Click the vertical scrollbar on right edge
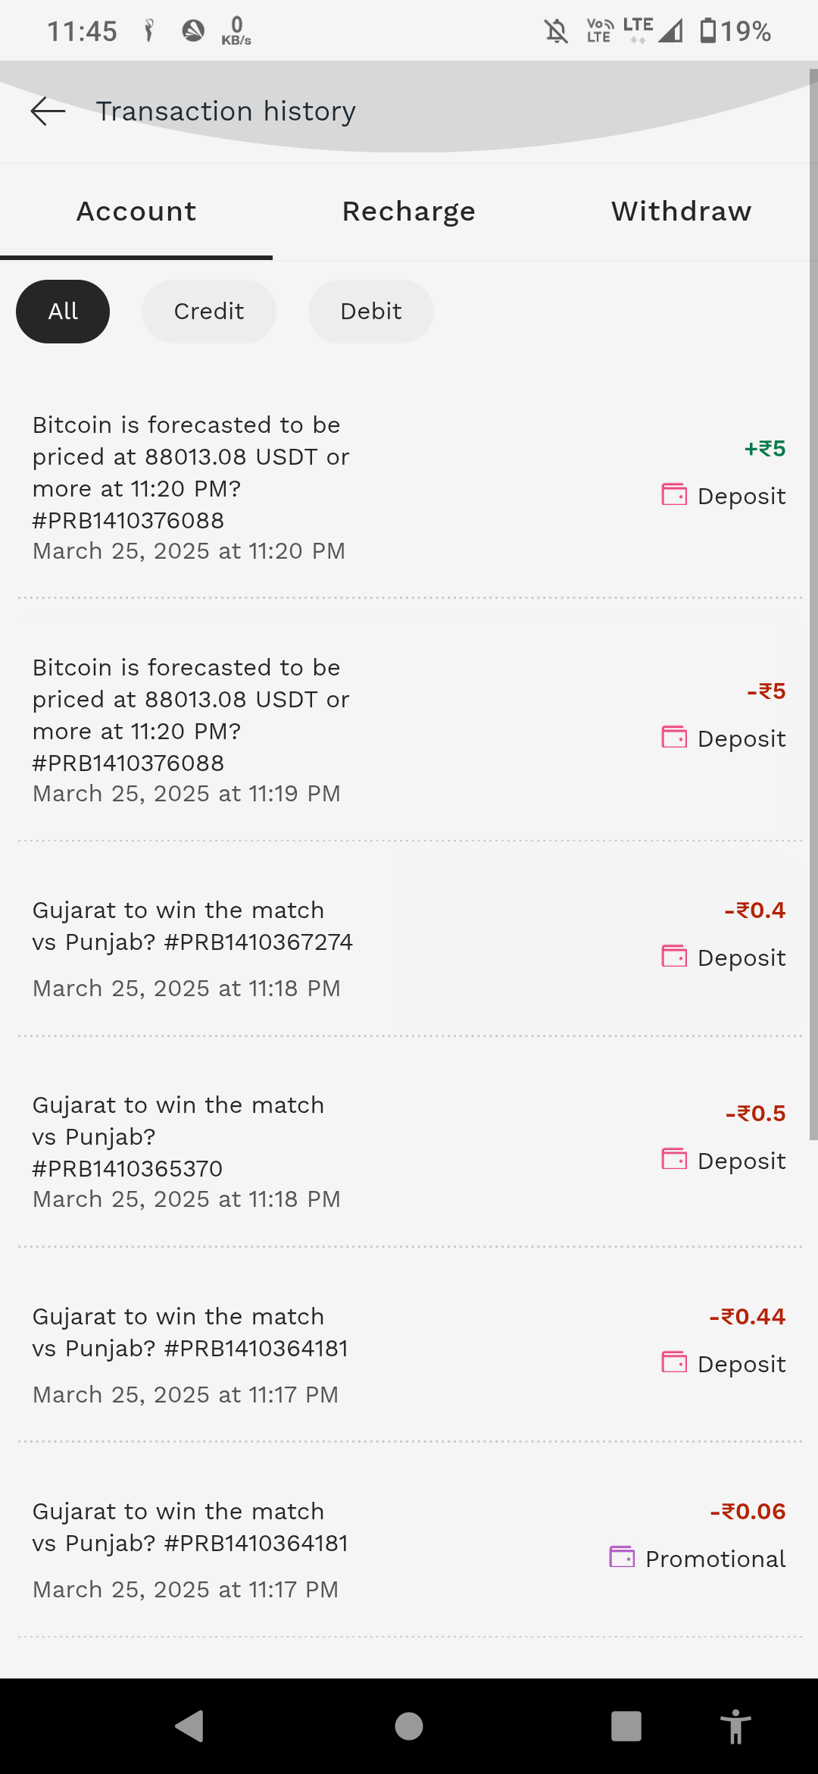 (813, 606)
